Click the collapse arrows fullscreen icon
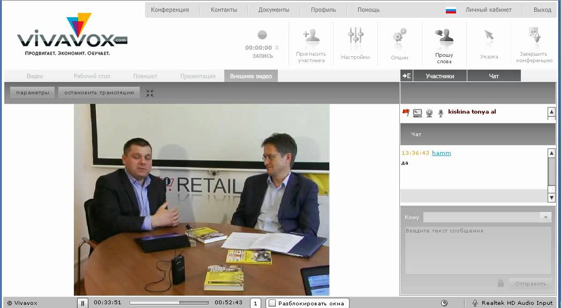Screen dimensions: 561x308 pyautogui.click(x=150, y=93)
